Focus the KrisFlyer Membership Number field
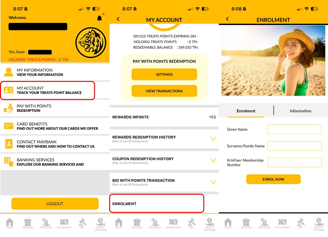Image resolution: width=328 pixels, height=237 pixels. (x=294, y=163)
